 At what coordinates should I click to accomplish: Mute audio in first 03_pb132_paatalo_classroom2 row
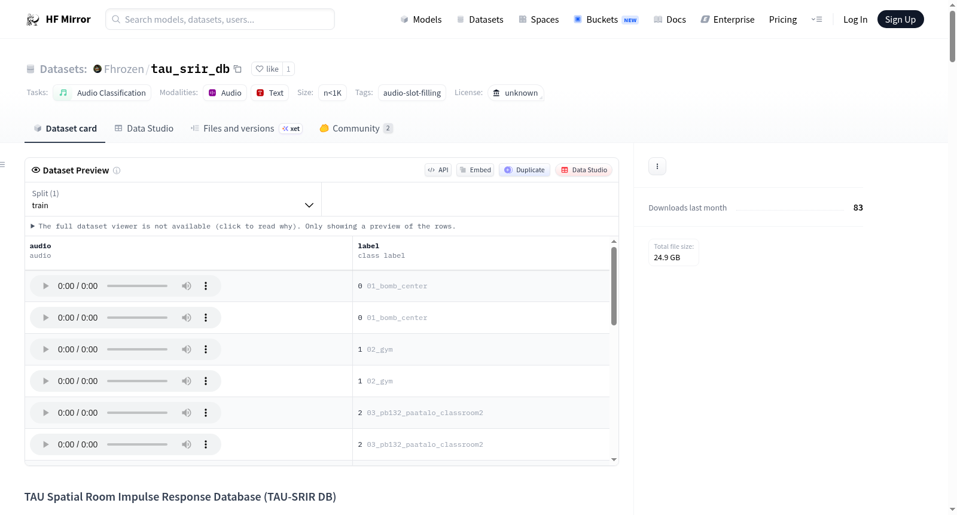click(187, 413)
